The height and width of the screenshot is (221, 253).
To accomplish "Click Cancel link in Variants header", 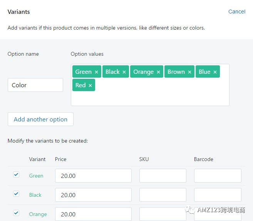I will coord(237,12).
